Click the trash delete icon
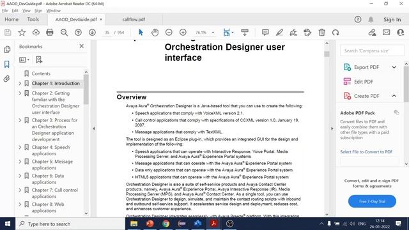The height and width of the screenshot is (230, 409). (x=321, y=33)
